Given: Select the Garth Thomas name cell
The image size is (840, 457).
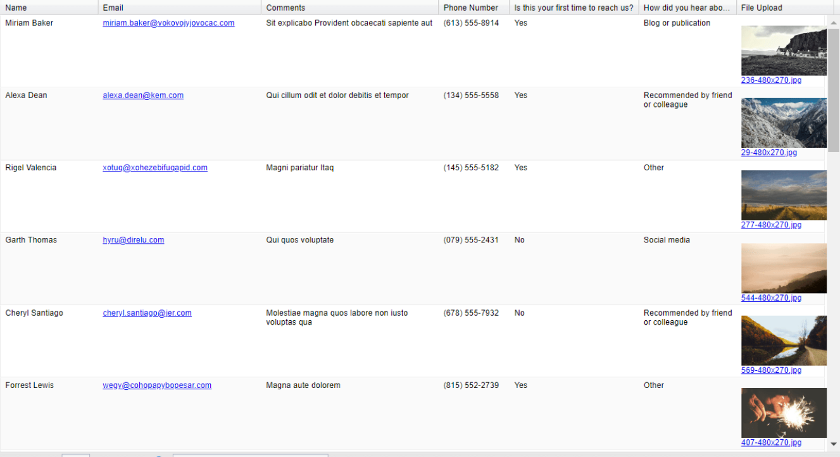Looking at the screenshot, I should point(31,241).
